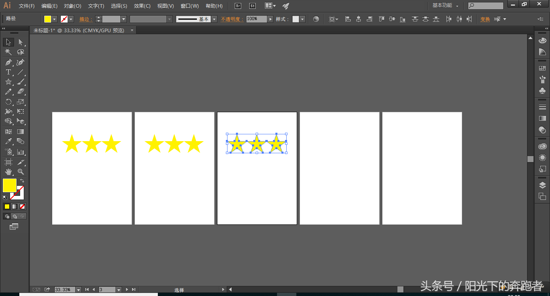
Task: Select the Rotate tool
Action: coord(8,102)
